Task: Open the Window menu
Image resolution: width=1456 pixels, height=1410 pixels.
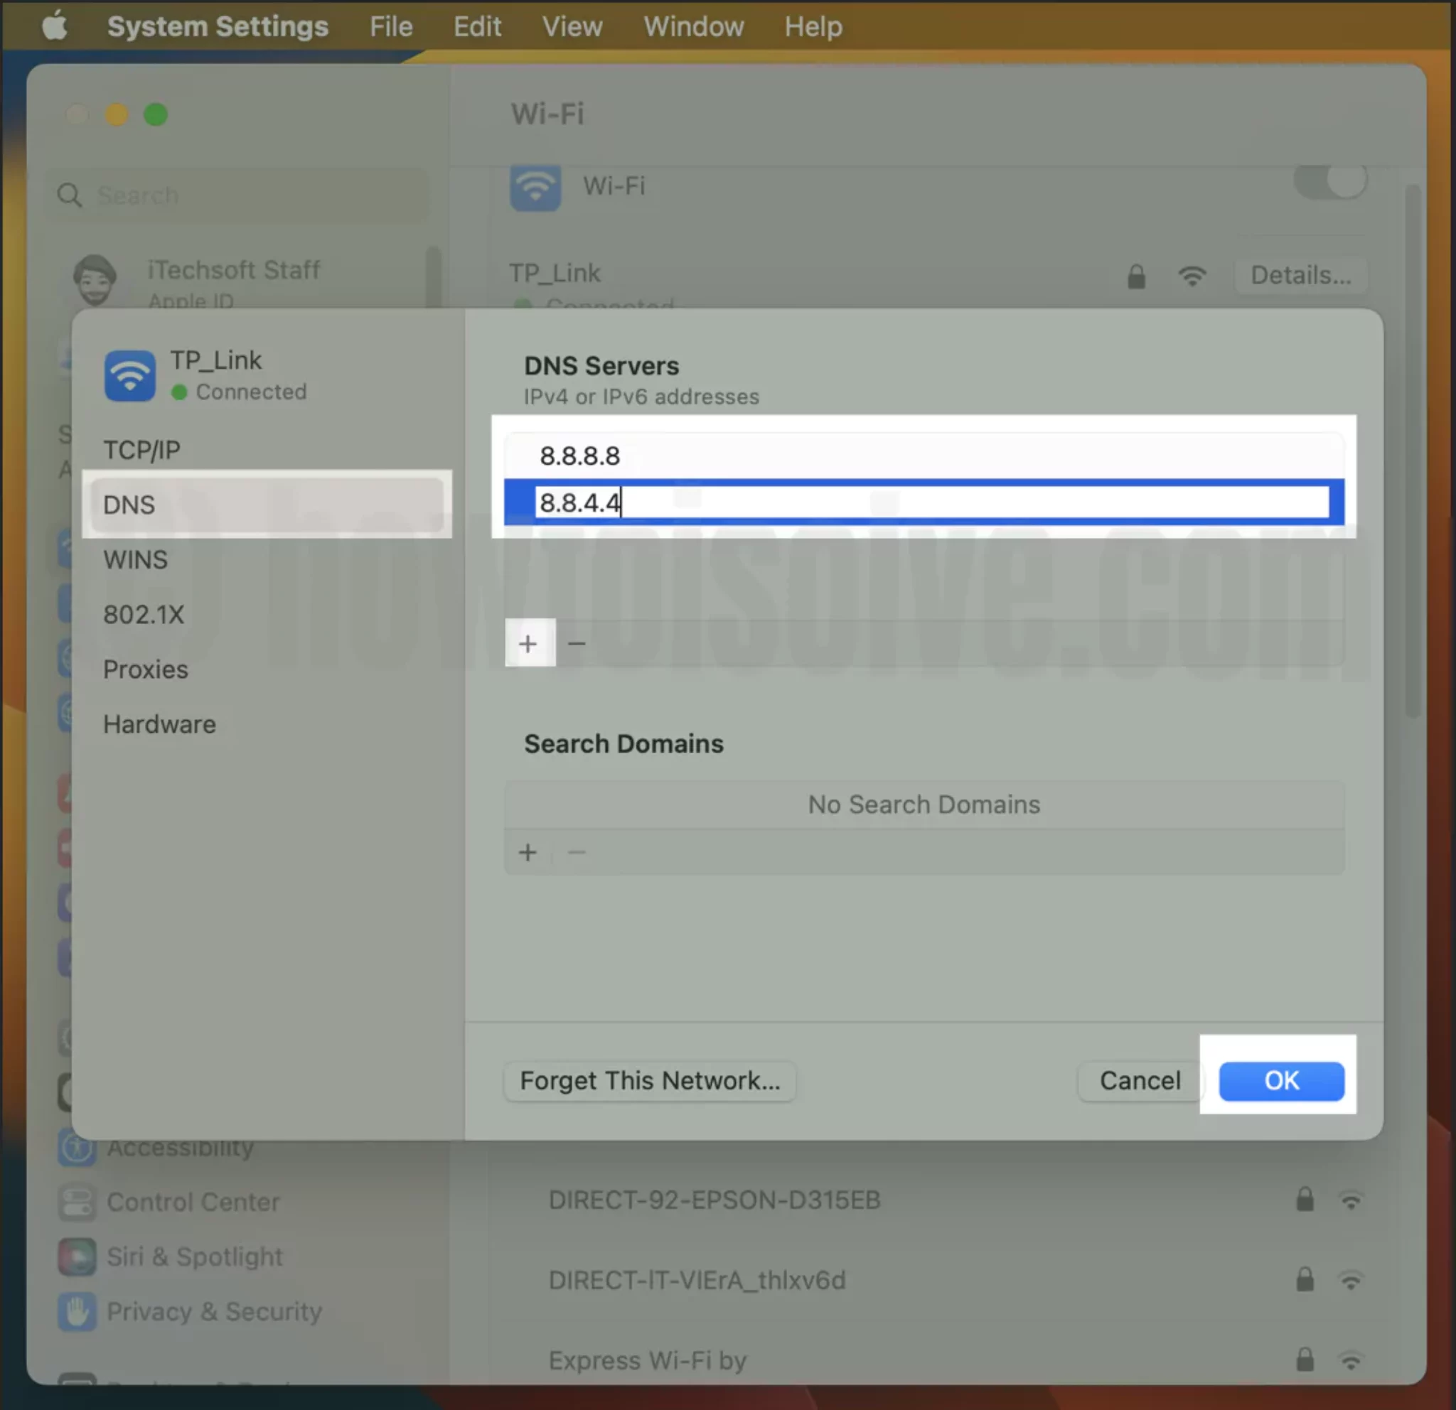Action: 693,27
